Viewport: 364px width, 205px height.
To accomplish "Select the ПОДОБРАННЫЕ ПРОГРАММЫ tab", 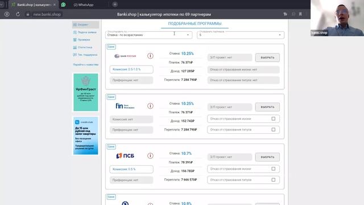I will click(x=195, y=24).
